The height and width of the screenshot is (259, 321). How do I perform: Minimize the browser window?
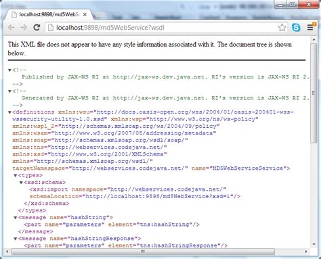tap(281, 5)
